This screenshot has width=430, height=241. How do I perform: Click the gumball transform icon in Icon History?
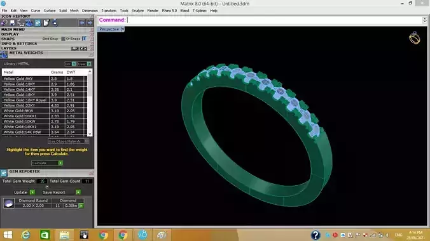pyautogui.click(x=21, y=23)
